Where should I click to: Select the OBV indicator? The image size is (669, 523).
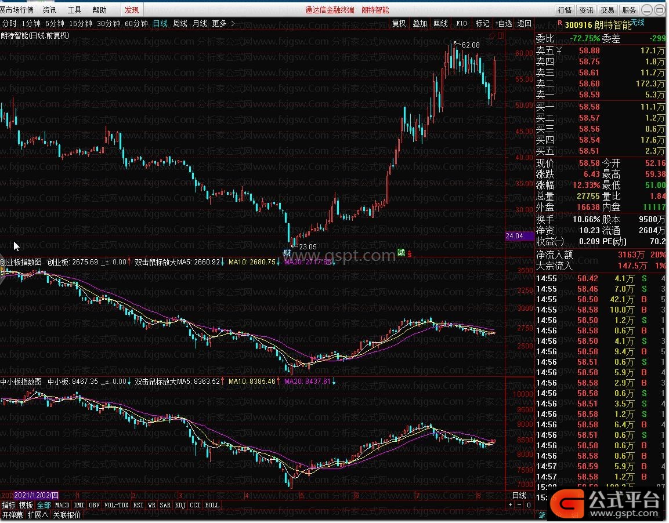95,505
